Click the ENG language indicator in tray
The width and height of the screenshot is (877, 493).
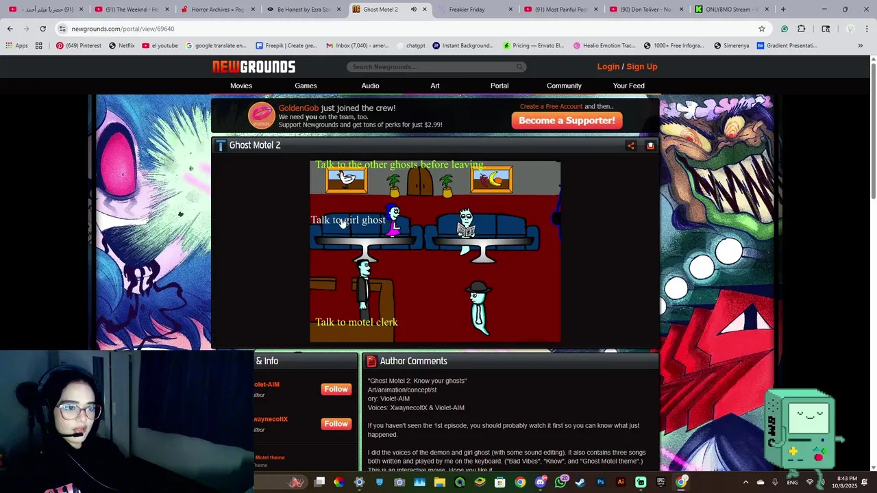[x=792, y=482]
